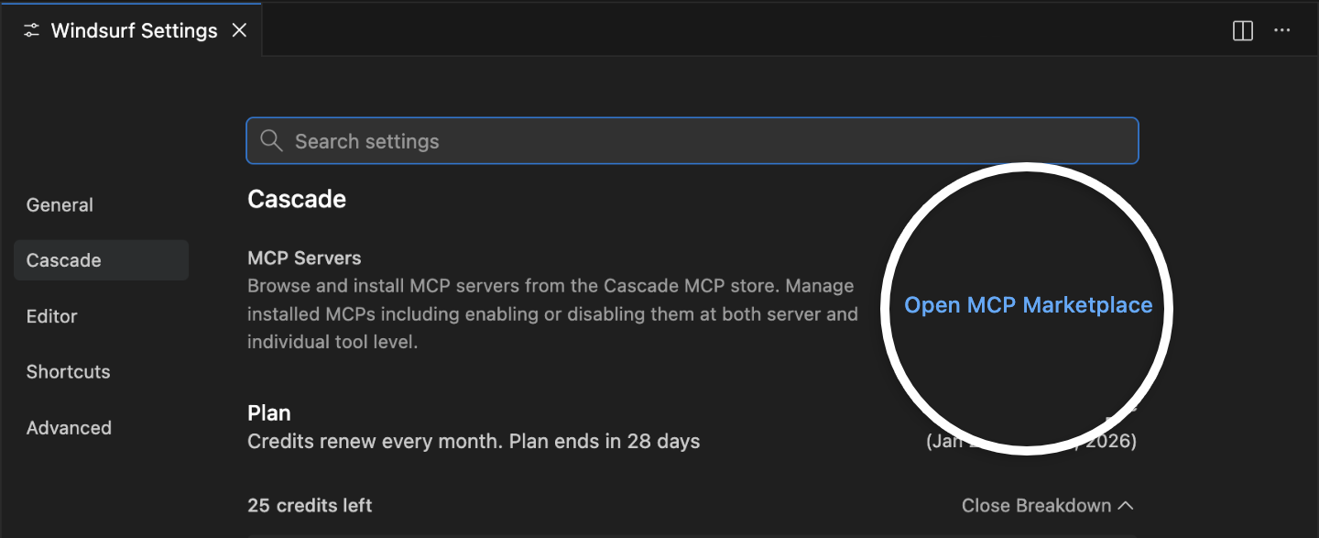The width and height of the screenshot is (1319, 538).
Task: Click Close Breakdown
Action: [x=1036, y=505]
